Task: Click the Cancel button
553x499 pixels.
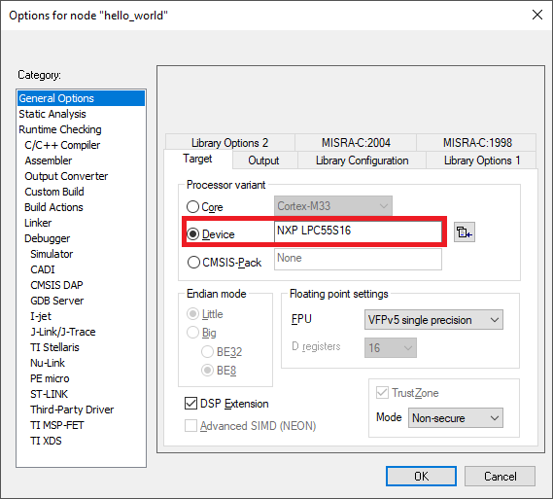Action: click(500, 476)
